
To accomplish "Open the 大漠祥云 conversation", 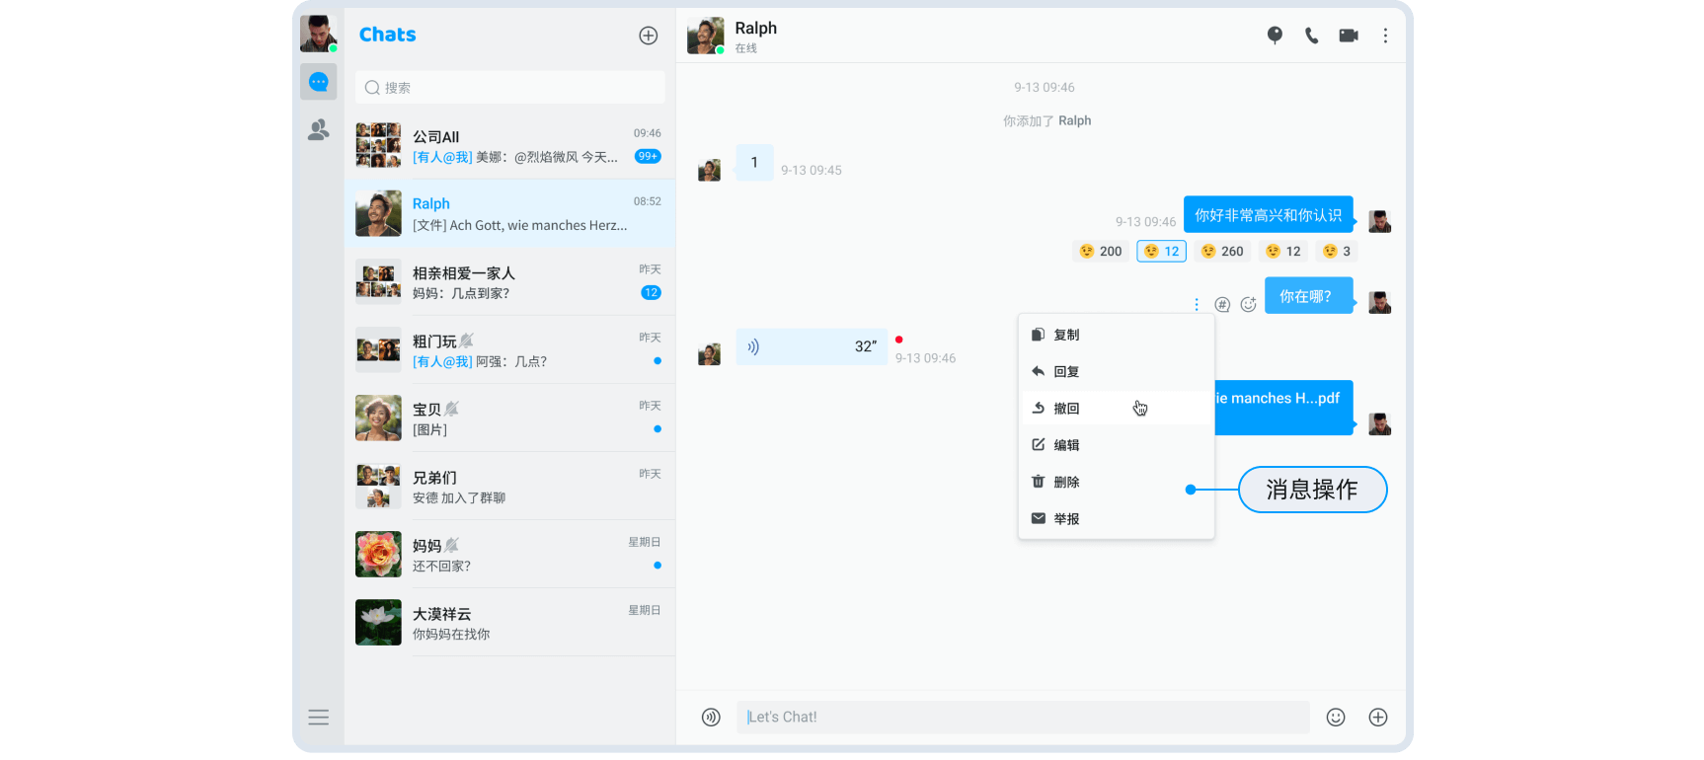I will [x=509, y=622].
